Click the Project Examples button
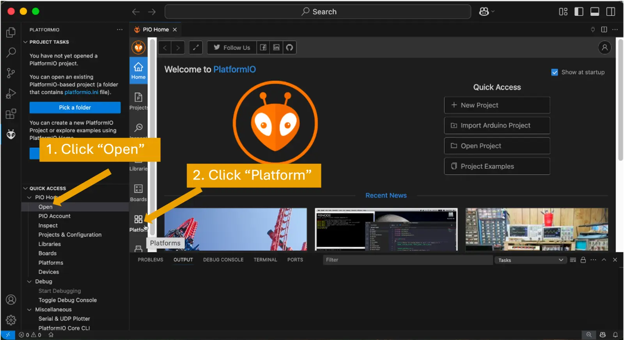This screenshot has width=624, height=340. coord(497,166)
